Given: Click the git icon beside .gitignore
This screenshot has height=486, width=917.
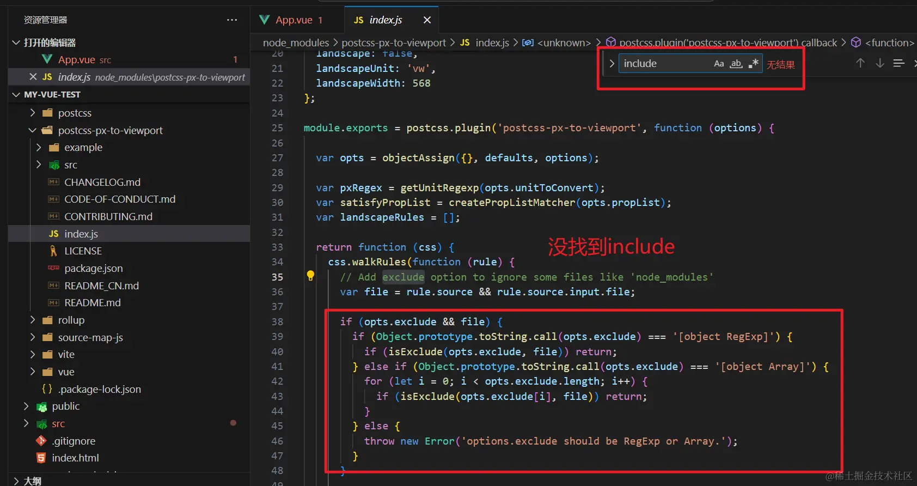Looking at the screenshot, I should click(41, 441).
